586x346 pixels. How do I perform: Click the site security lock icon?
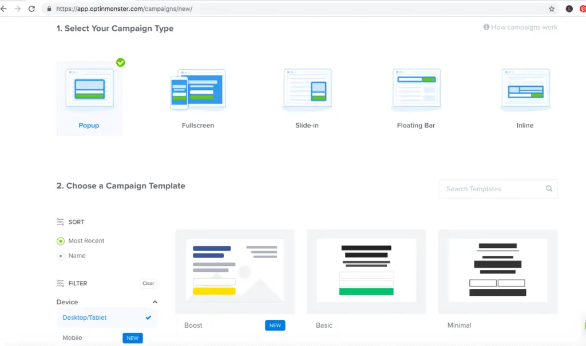(49, 9)
